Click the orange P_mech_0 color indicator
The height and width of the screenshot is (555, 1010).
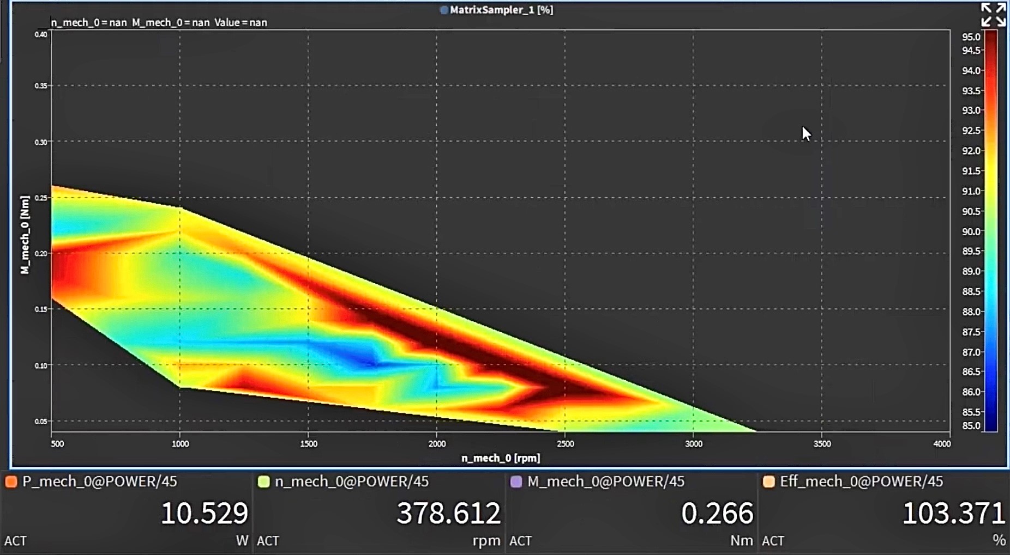point(11,481)
